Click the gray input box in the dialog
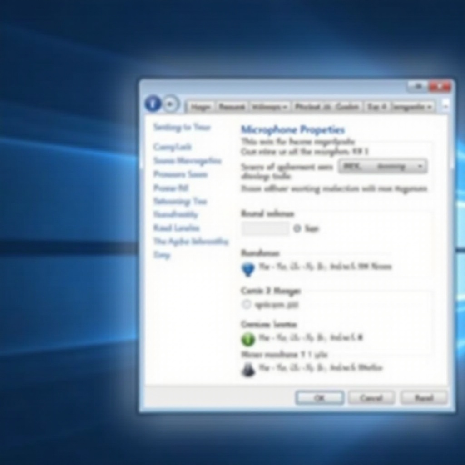Viewport: 465px width, 465px height. [x=265, y=229]
